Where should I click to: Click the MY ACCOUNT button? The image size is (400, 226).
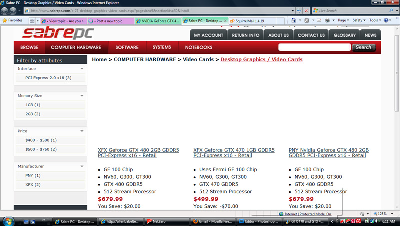[x=208, y=35]
